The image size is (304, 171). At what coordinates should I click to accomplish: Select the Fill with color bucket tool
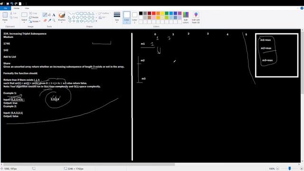[49, 15]
